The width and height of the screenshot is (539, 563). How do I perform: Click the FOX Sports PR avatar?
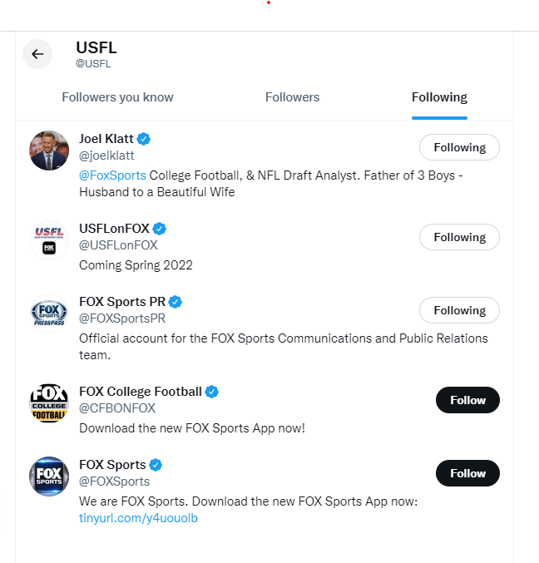(49, 314)
